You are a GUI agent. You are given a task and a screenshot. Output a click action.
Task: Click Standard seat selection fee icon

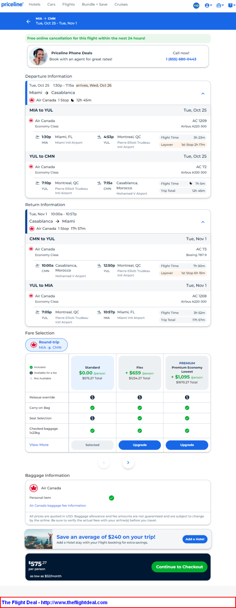pyautogui.click(x=92, y=418)
